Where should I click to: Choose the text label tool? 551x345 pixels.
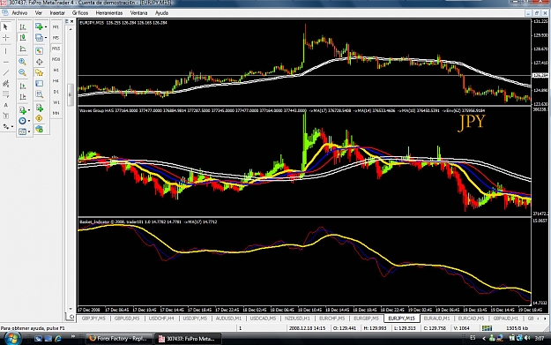pos(5,116)
